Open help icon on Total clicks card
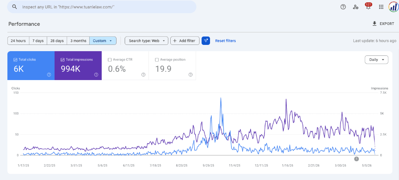 click(49, 75)
